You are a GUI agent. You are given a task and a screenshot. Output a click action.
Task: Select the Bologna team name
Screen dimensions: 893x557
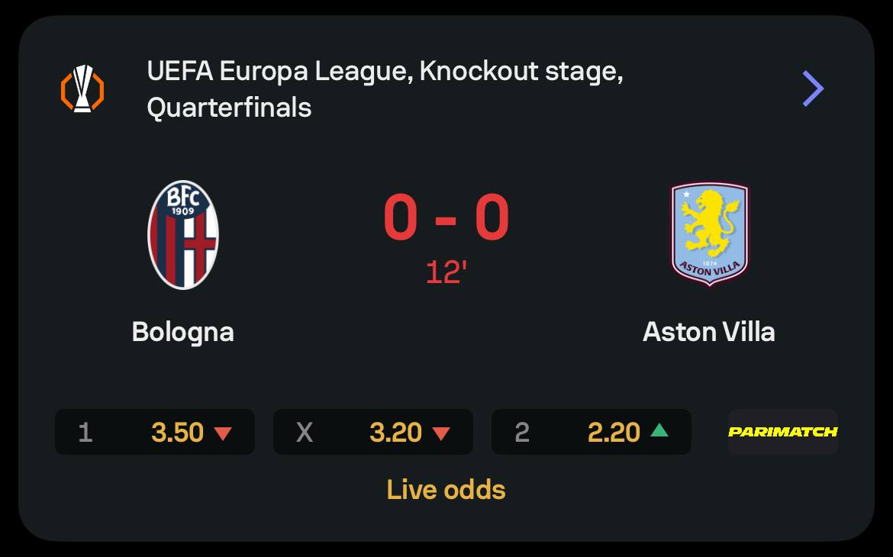[x=182, y=332]
